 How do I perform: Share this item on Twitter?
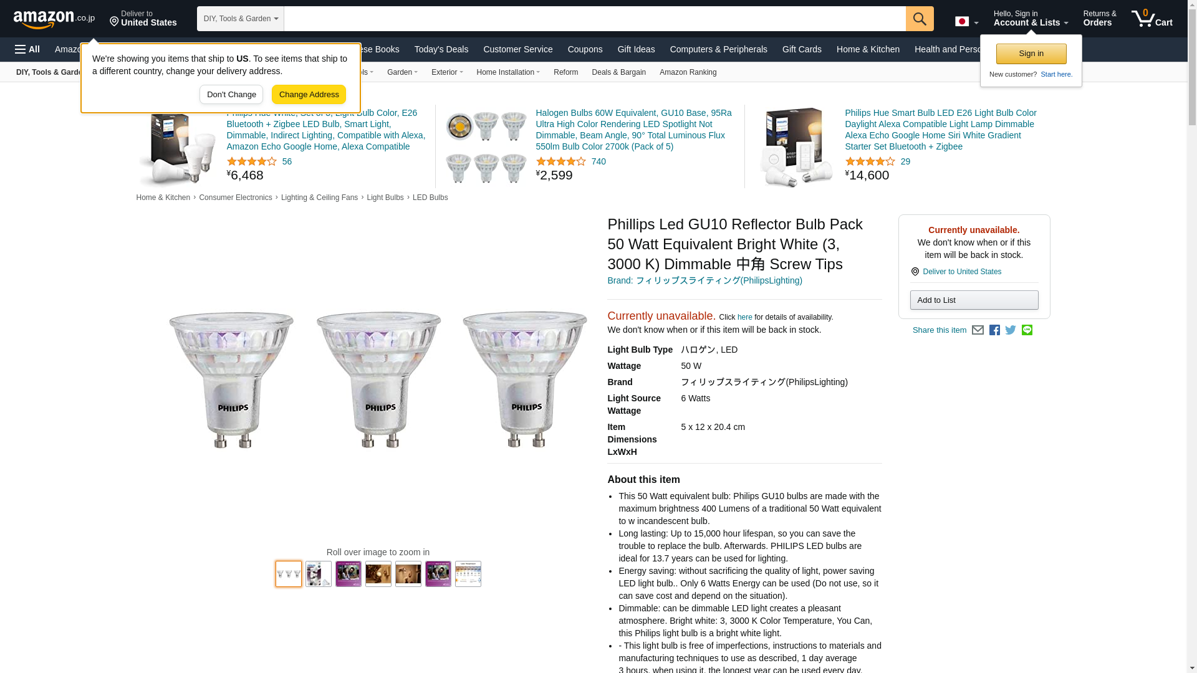[1011, 330]
